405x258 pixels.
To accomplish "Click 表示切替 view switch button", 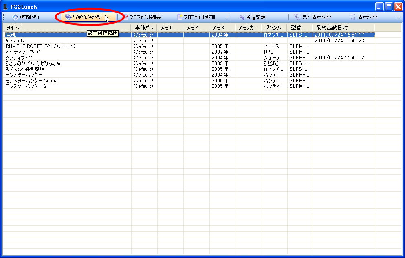I will (364, 17).
